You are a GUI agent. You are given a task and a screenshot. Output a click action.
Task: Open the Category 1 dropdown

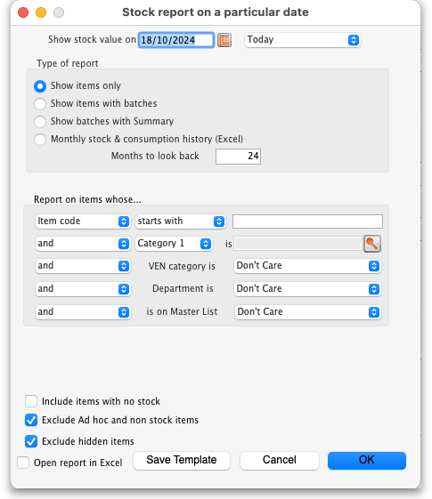pyautogui.click(x=174, y=244)
